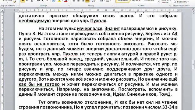The width and height of the screenshot is (195, 110).
Task: Click the word отклонение
Action: [x=98, y=102]
